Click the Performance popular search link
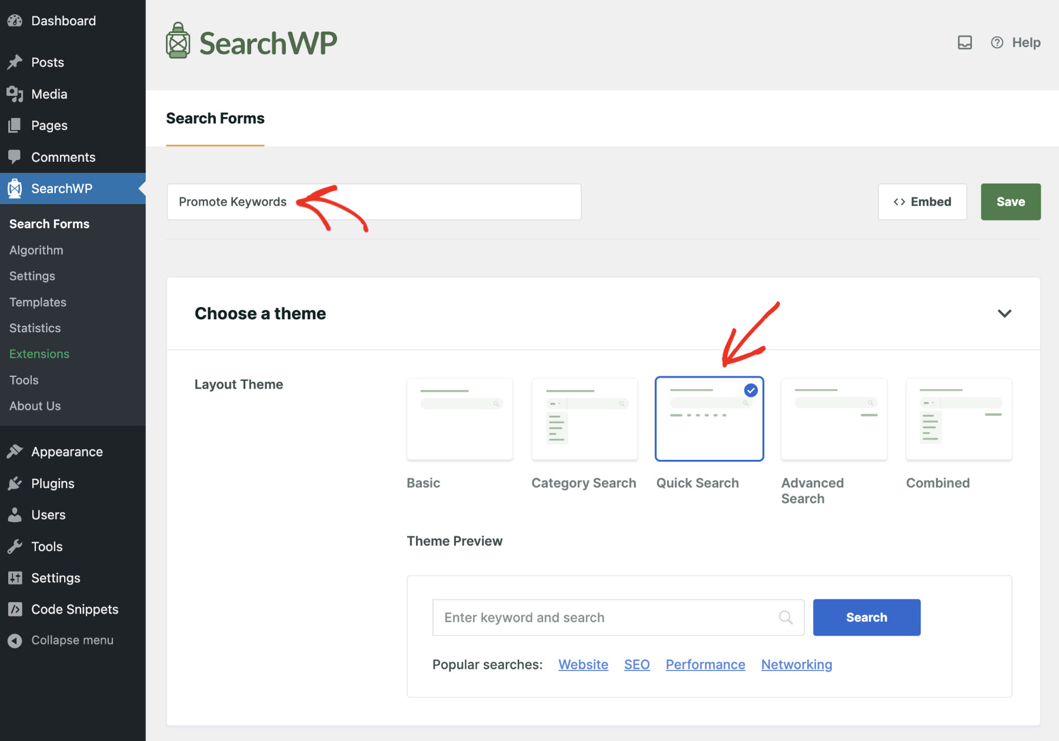This screenshot has width=1059, height=741. tap(705, 665)
